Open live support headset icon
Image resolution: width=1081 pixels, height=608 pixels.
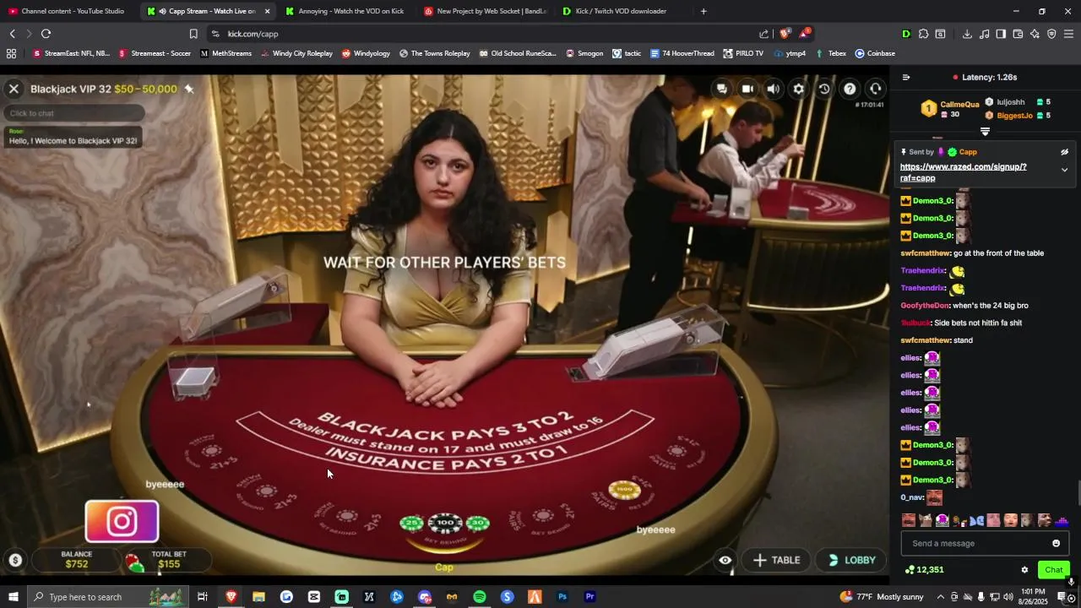[x=876, y=89]
